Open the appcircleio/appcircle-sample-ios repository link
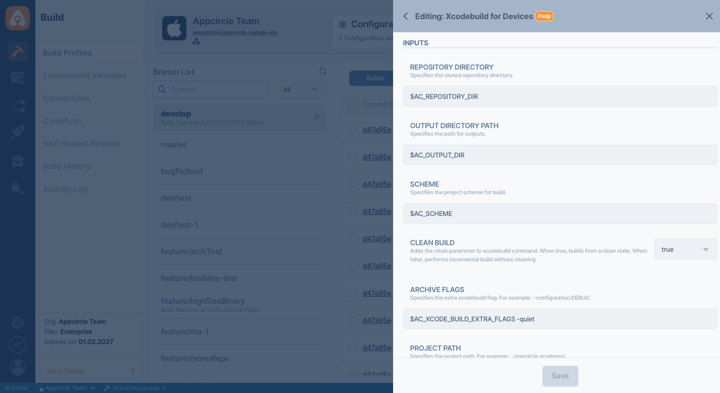 235,32
